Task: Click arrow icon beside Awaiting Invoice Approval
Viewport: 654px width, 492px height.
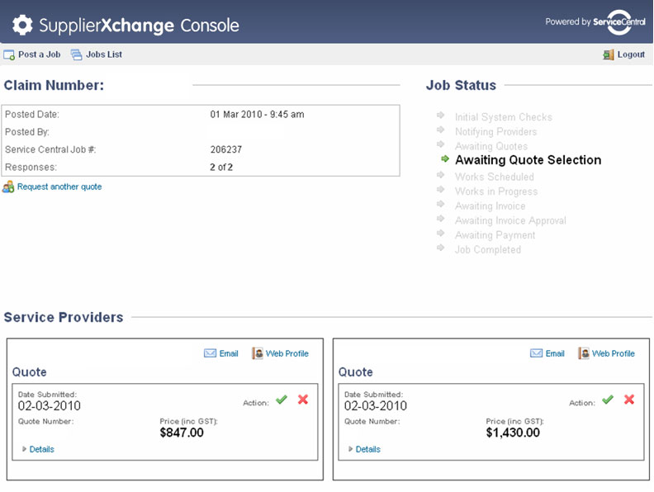Action: [440, 219]
